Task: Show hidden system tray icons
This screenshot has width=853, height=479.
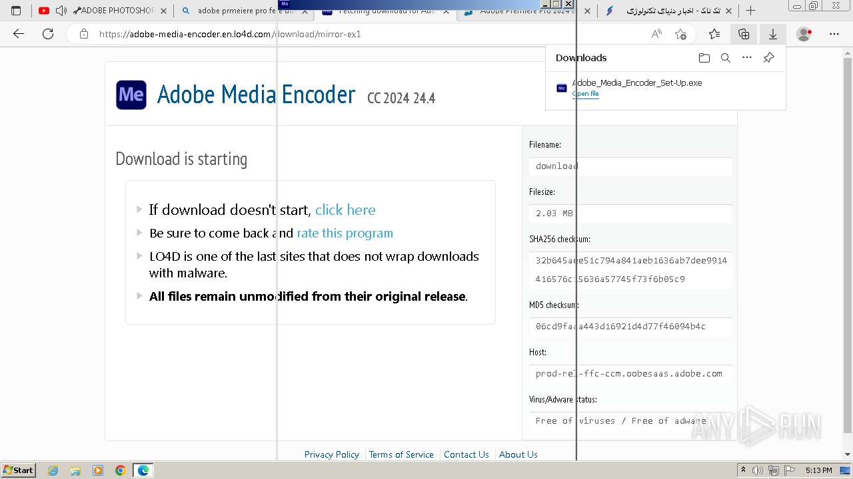Action: 744,470
